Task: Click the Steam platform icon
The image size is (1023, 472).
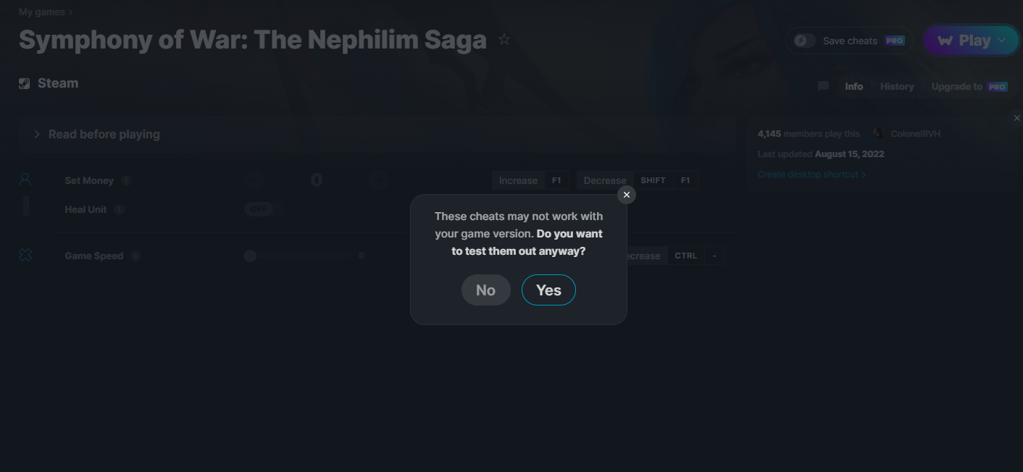Action: pyautogui.click(x=25, y=83)
